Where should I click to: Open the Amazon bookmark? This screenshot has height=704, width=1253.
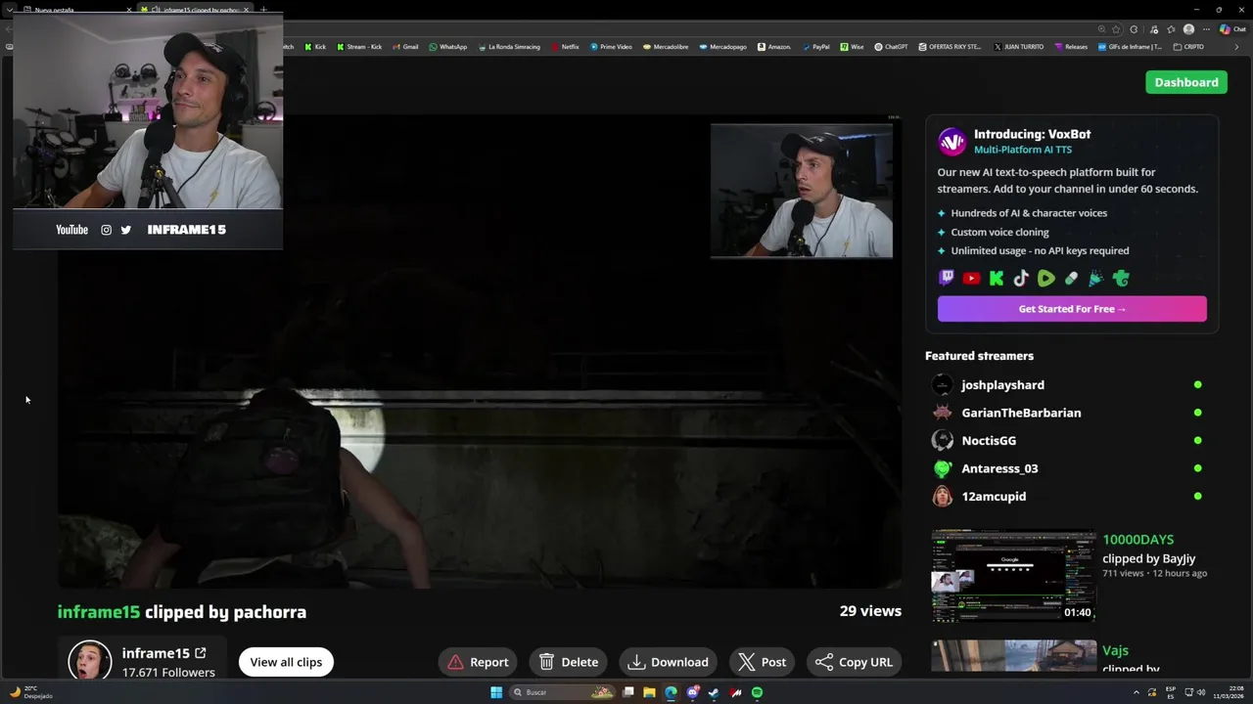774,47
